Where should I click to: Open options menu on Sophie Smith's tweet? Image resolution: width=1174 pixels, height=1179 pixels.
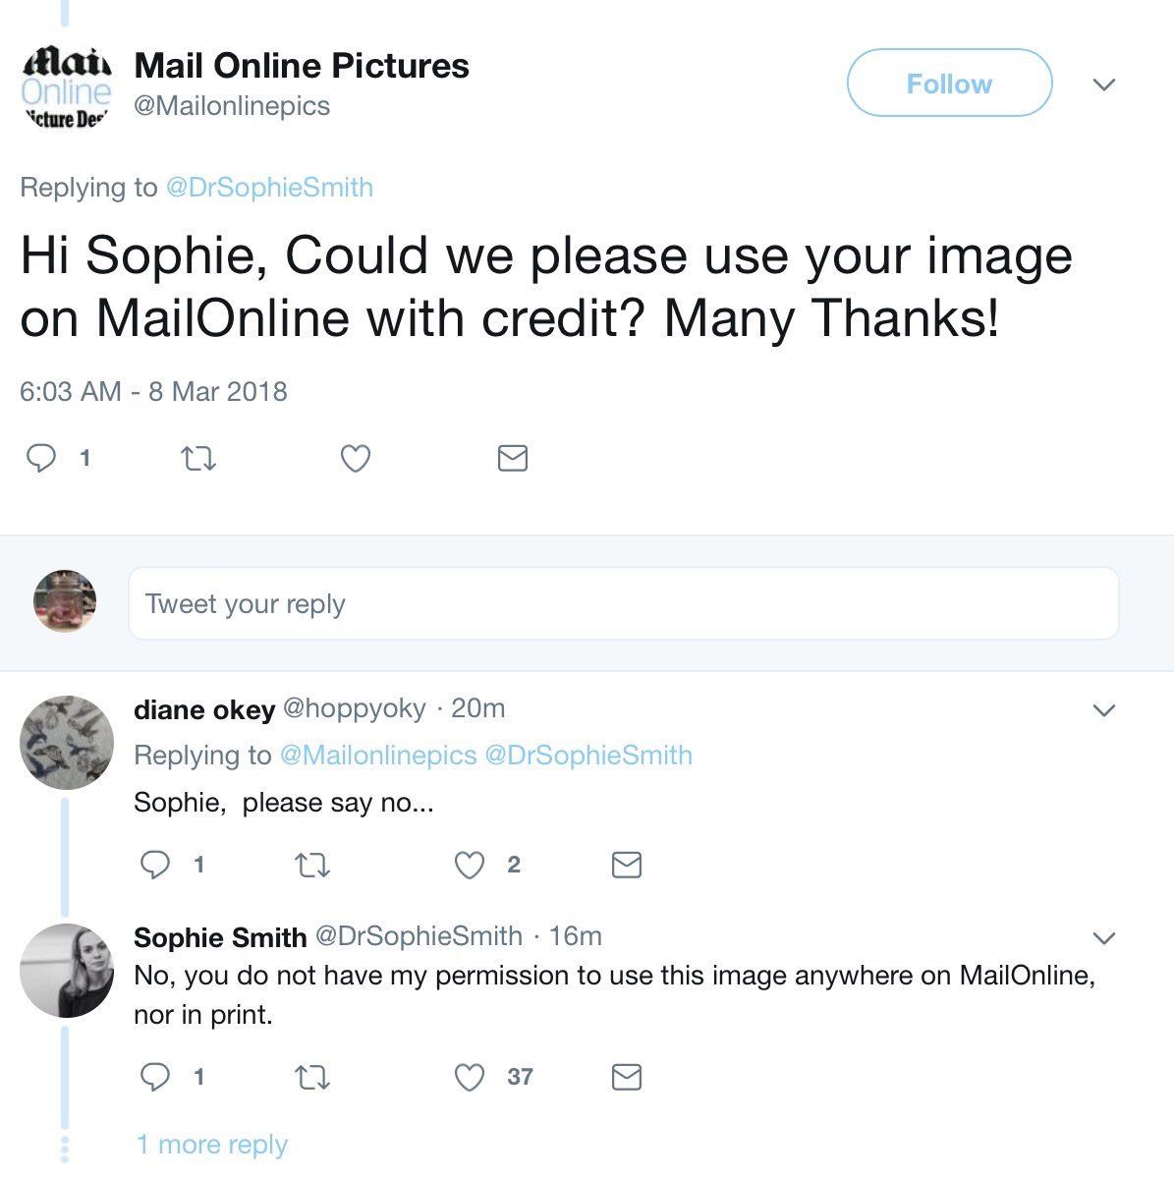click(x=1104, y=937)
